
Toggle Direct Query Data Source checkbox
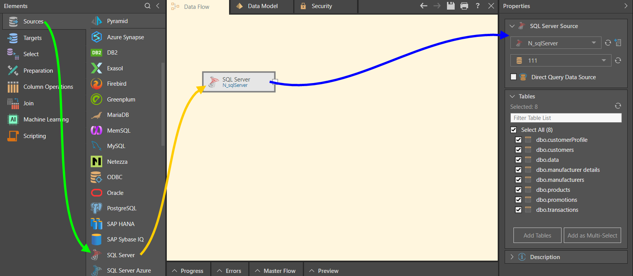click(513, 77)
